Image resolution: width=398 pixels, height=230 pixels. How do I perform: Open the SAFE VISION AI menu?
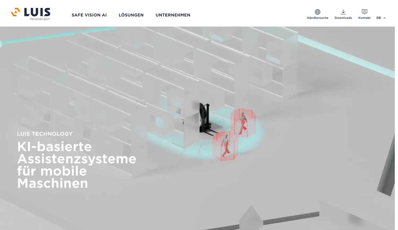click(x=89, y=15)
